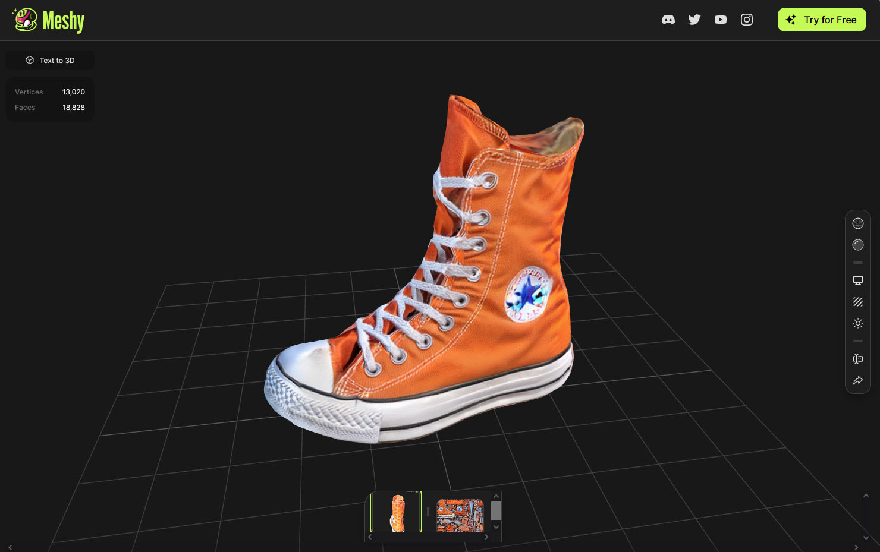880x552 pixels.
Task: Click the thumbnail panel vertical scrollbar thumb
Action: pos(496,510)
